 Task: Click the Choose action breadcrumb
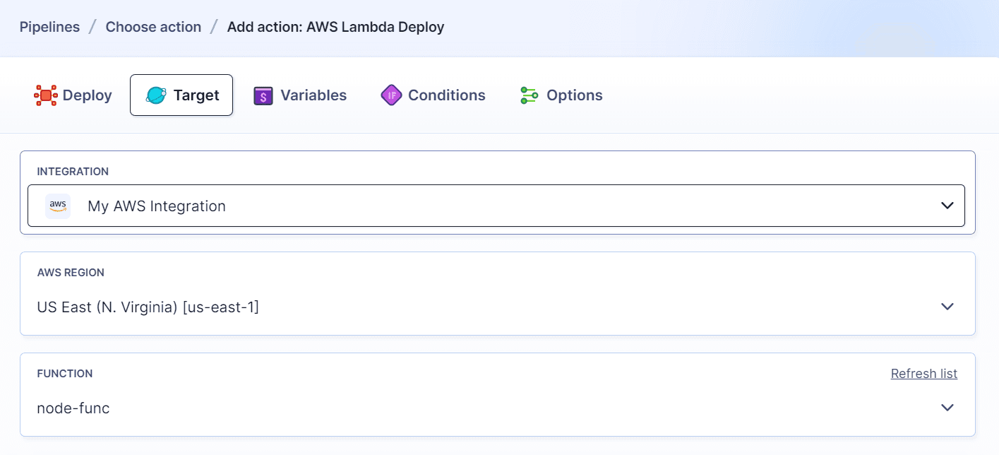pyautogui.click(x=153, y=27)
